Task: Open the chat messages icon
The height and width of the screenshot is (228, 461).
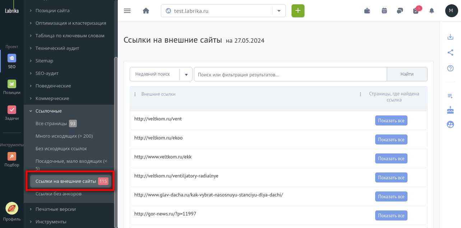Action: pos(400,11)
